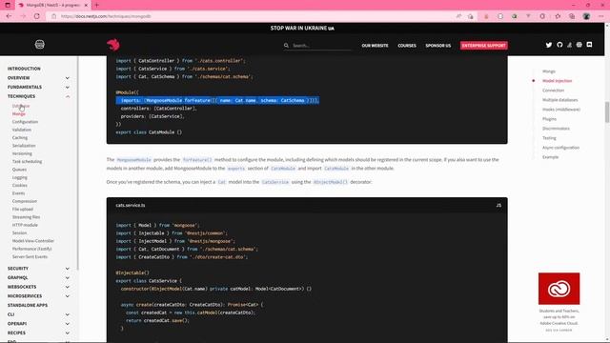Expand the Websockets section chevron
This screenshot has height=343, width=610.
pos(68,287)
